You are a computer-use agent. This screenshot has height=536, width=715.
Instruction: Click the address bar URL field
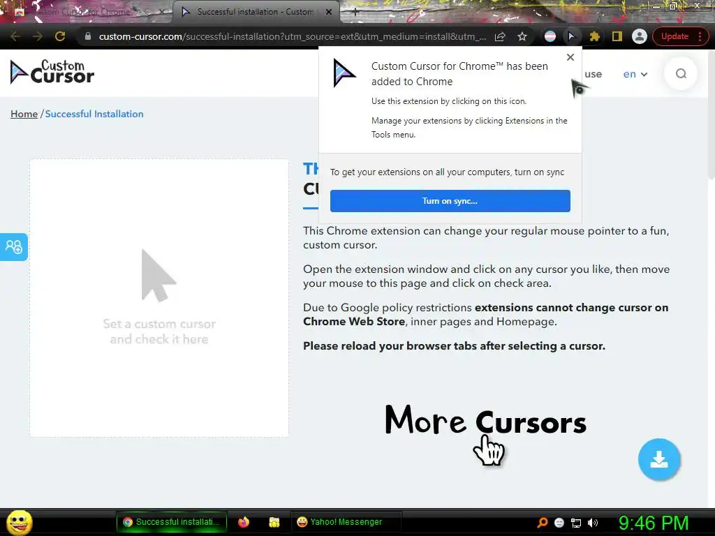click(292, 36)
